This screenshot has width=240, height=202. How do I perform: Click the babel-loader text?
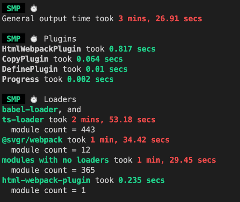point(30,110)
